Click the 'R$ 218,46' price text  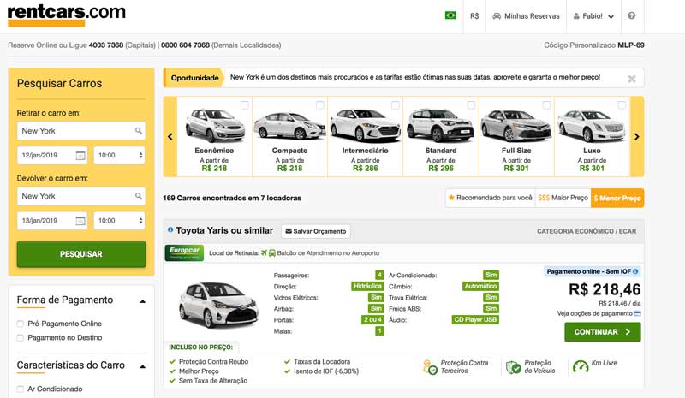click(x=605, y=289)
